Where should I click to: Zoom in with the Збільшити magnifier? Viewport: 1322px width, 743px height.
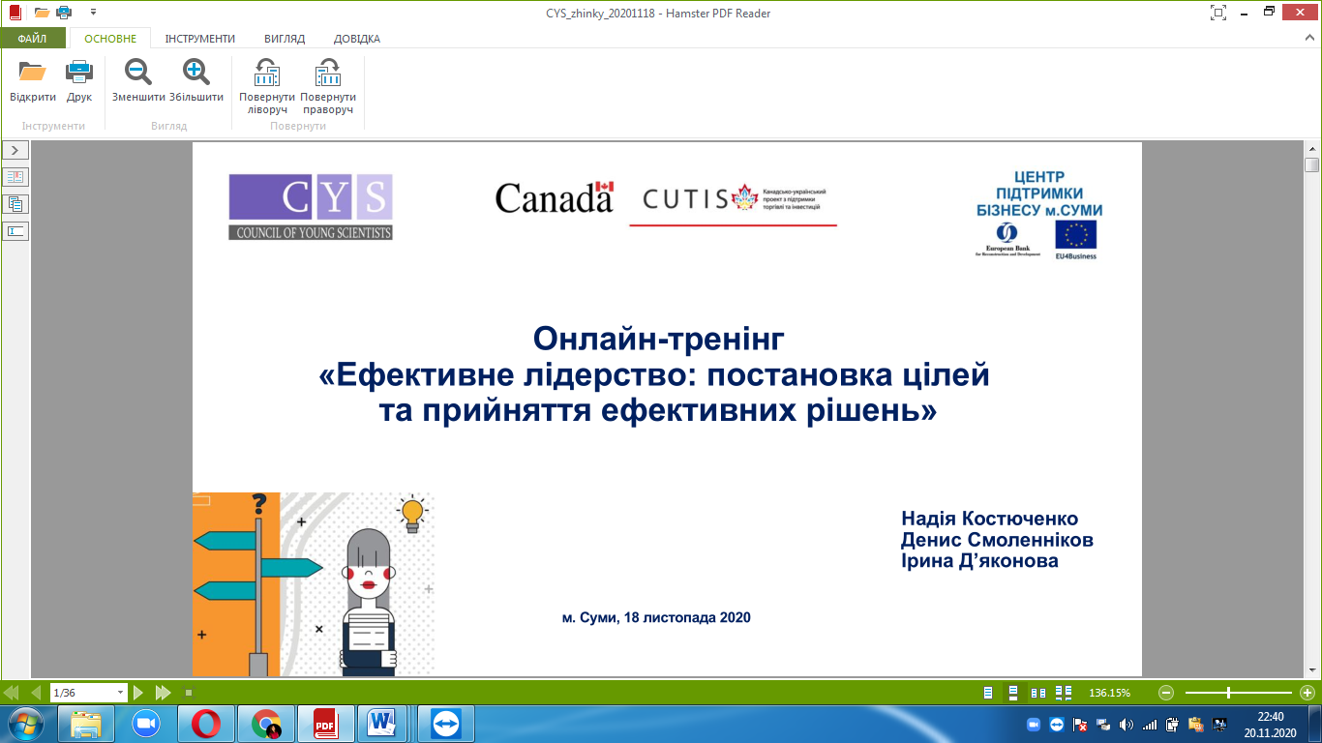coord(196,72)
